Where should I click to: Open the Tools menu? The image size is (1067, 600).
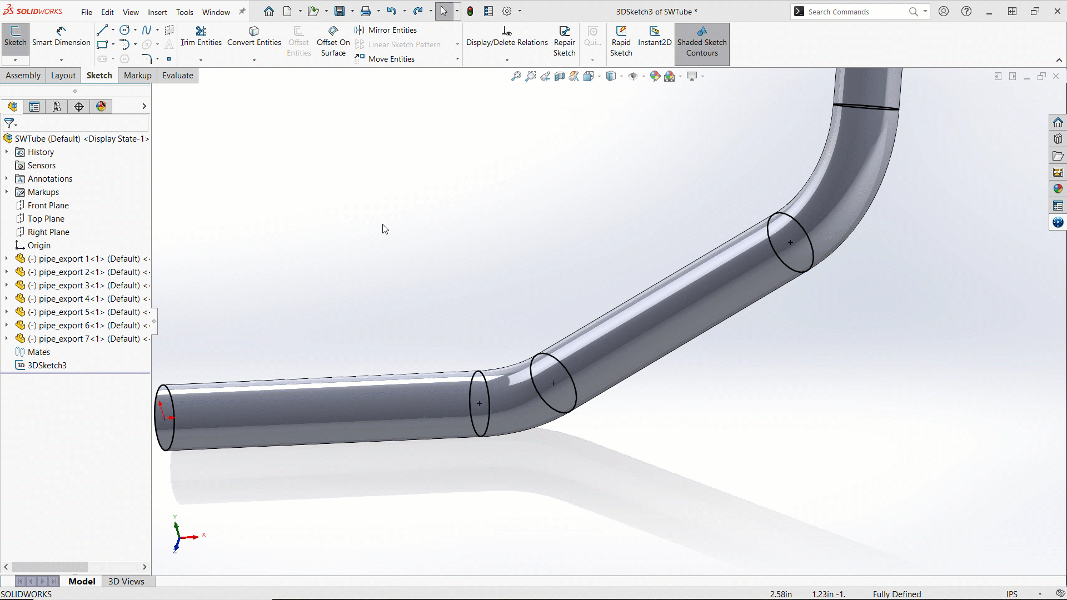tap(185, 12)
